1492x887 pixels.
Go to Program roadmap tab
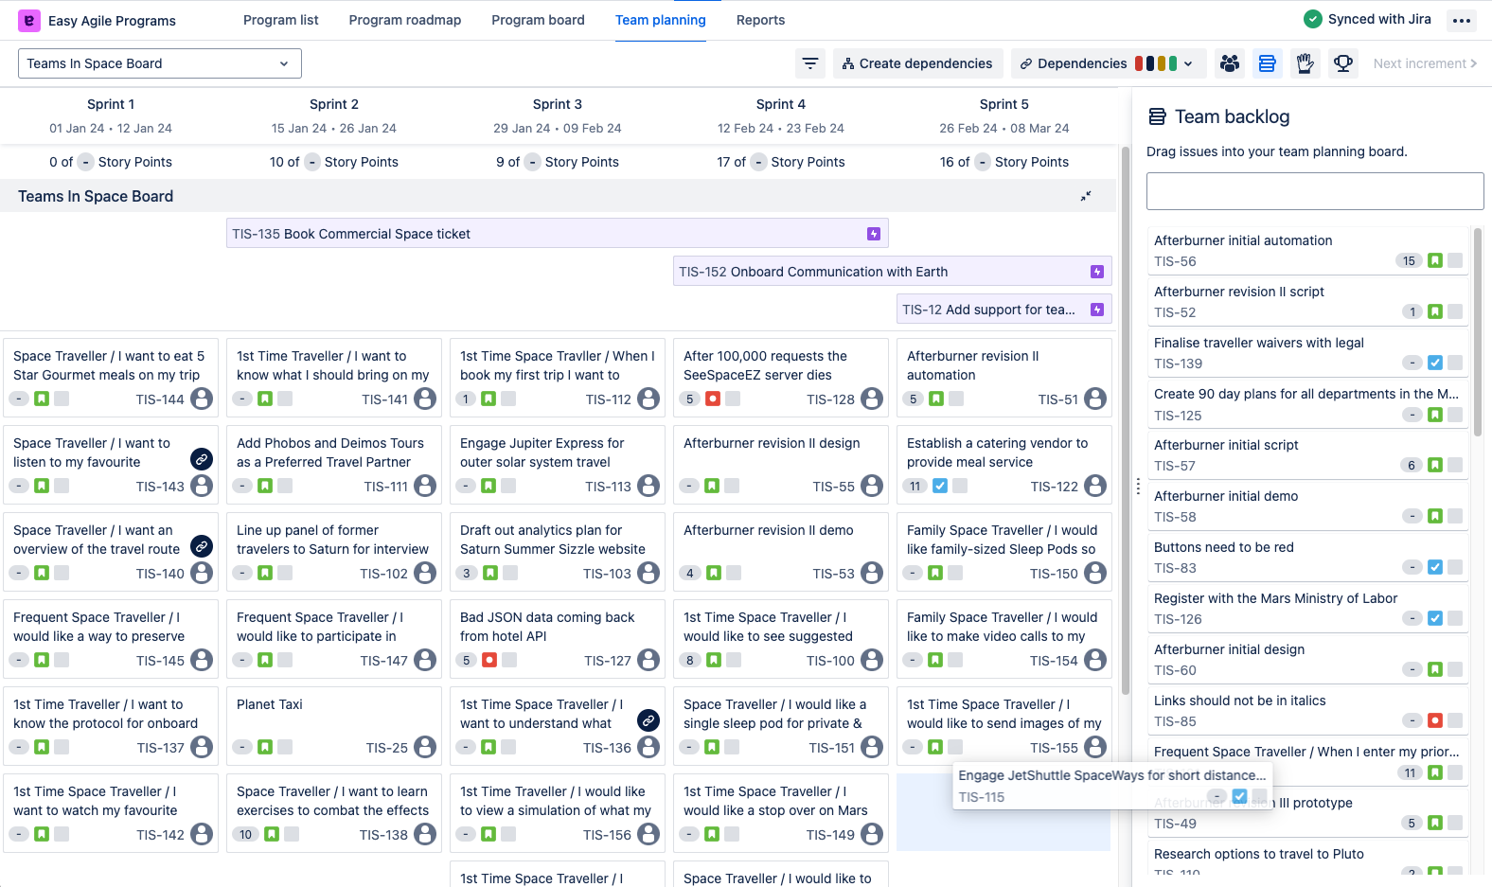point(405,20)
